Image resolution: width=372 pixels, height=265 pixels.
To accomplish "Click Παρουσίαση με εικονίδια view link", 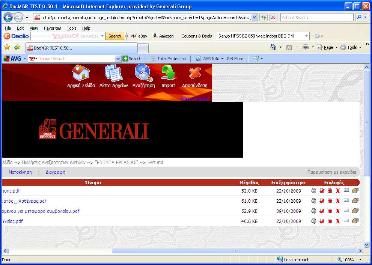I will coord(332,172).
